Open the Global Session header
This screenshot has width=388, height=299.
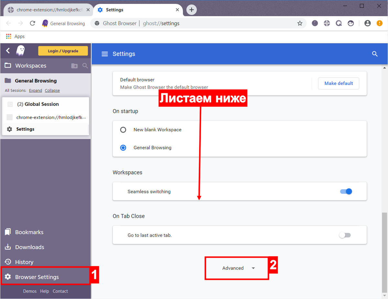click(x=45, y=104)
